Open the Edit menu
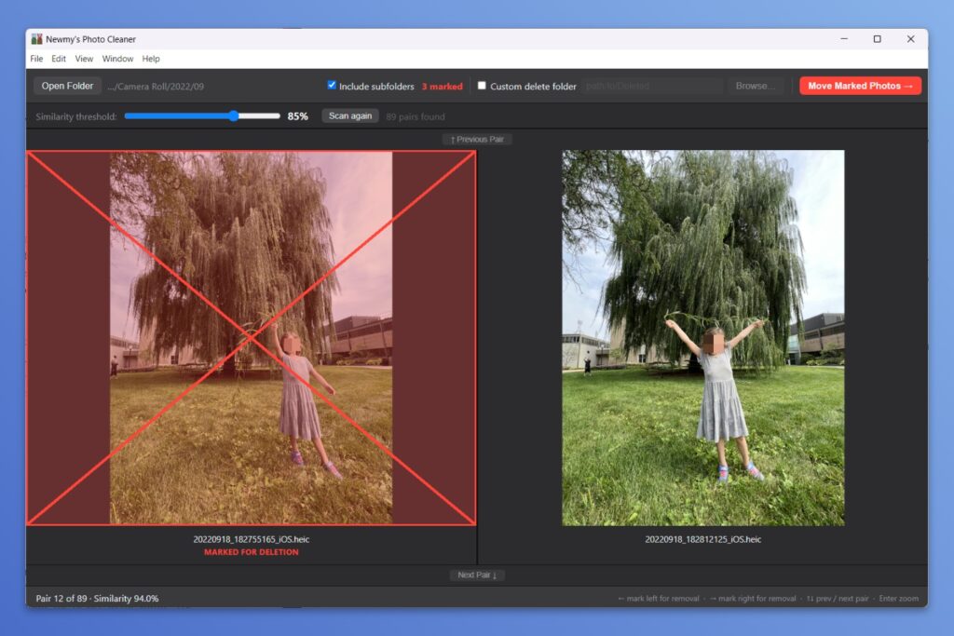Image resolution: width=954 pixels, height=636 pixels. pos(59,59)
